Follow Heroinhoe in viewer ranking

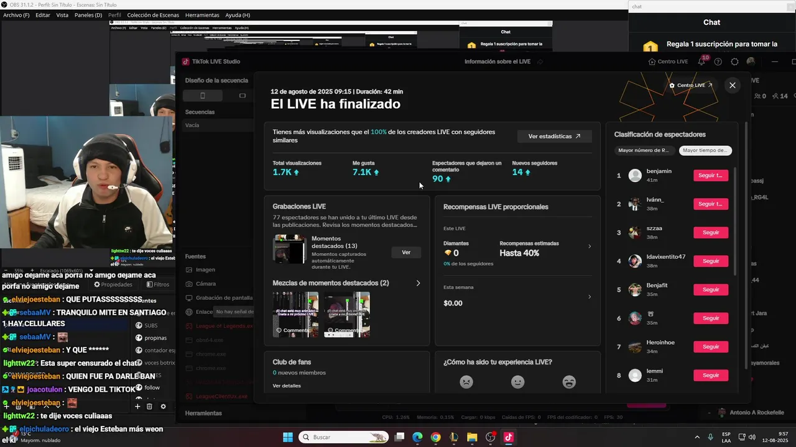click(711, 347)
